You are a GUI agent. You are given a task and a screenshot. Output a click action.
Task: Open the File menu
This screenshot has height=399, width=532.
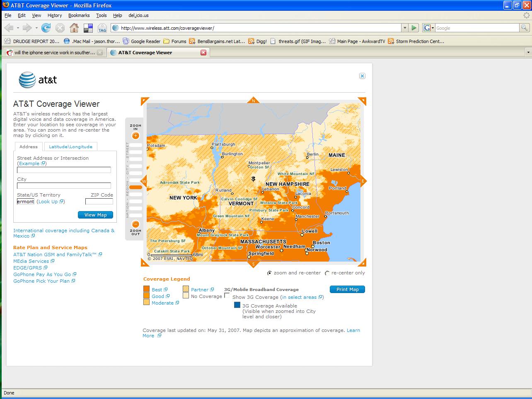click(8, 15)
